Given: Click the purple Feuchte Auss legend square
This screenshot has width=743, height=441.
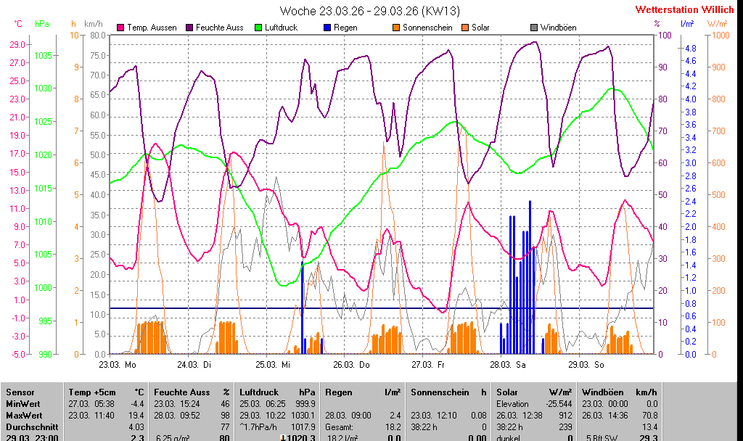Looking at the screenshot, I should (x=189, y=28).
